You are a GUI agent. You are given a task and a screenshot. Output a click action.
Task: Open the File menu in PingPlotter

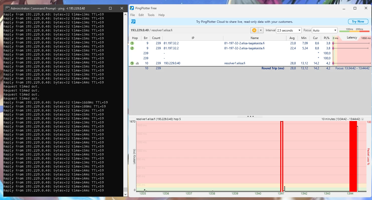133,15
